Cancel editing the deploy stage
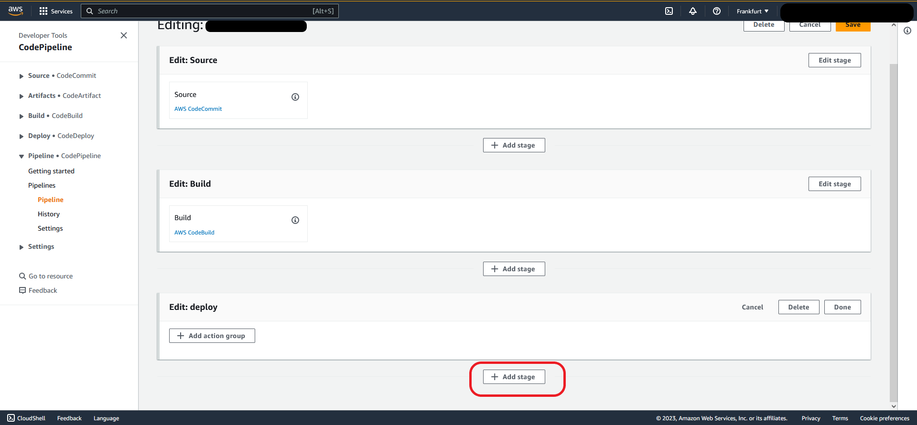This screenshot has width=917, height=425. point(752,307)
